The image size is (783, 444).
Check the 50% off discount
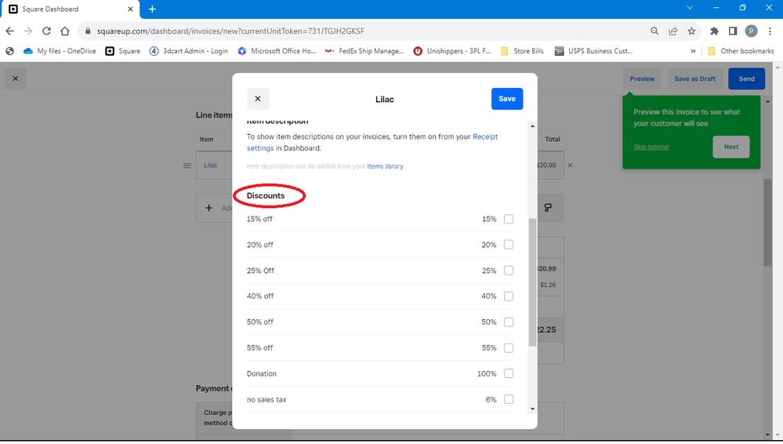[x=509, y=322]
